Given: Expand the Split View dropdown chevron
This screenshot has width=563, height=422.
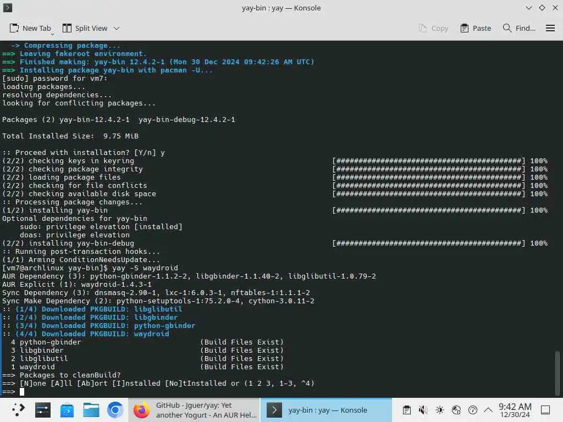Looking at the screenshot, I should point(117,28).
